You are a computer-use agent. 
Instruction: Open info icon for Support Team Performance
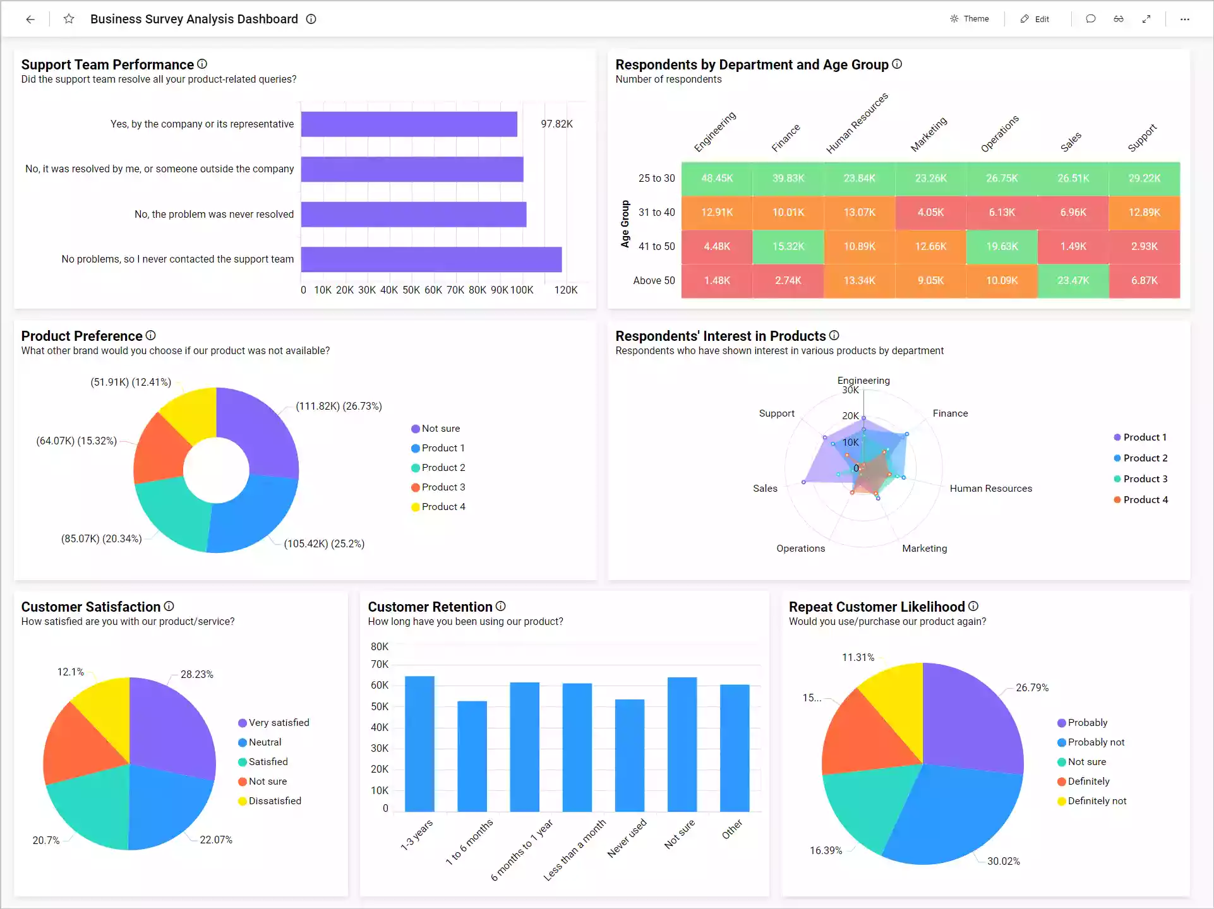coord(202,64)
